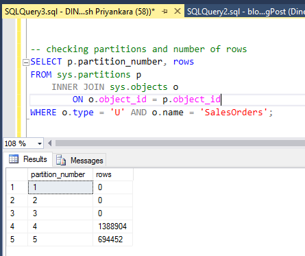Click the SELECT keyword in the query

[46, 62]
